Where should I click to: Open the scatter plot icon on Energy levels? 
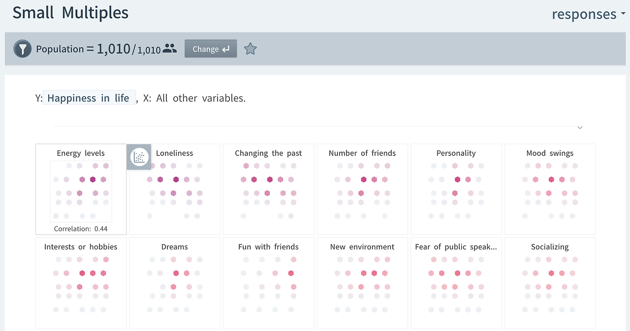tap(140, 157)
